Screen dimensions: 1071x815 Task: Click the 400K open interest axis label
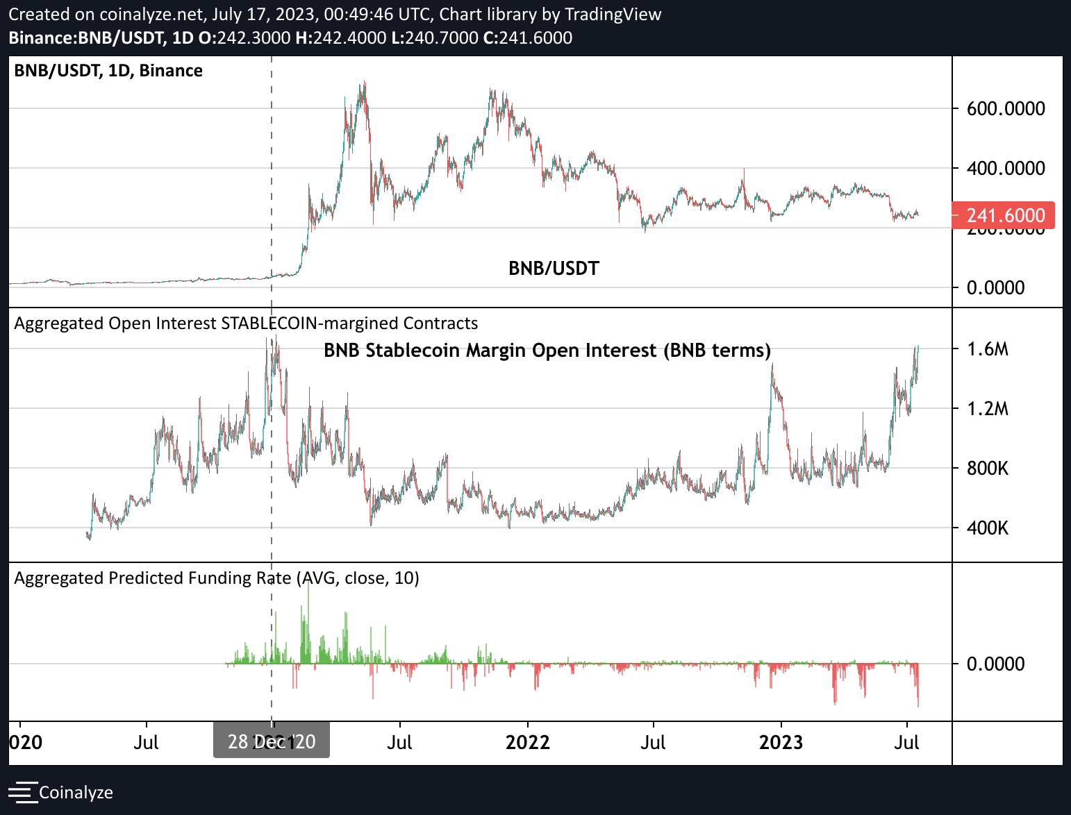(x=987, y=528)
